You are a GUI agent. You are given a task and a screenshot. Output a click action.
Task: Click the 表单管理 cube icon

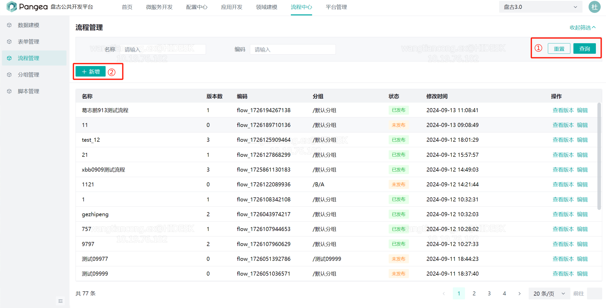[9, 42]
